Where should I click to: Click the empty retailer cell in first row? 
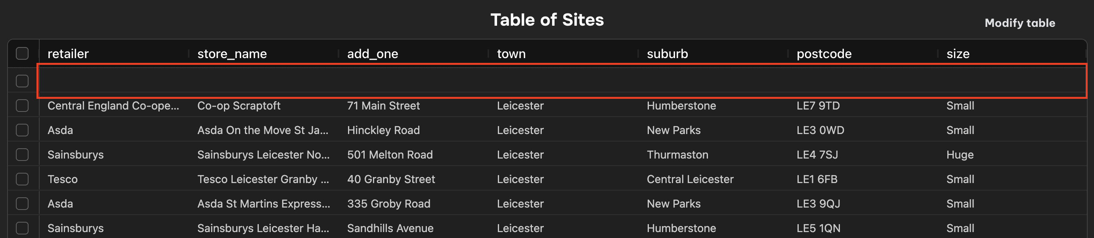point(114,81)
